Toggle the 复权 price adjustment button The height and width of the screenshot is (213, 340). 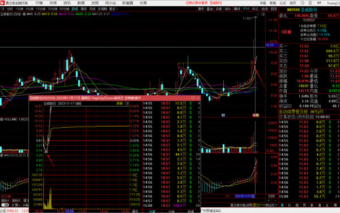201,9
